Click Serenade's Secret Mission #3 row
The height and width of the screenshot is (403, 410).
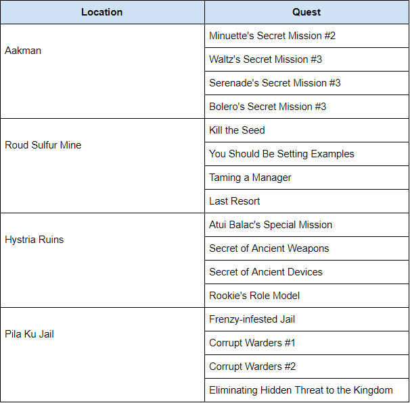tap(306, 83)
